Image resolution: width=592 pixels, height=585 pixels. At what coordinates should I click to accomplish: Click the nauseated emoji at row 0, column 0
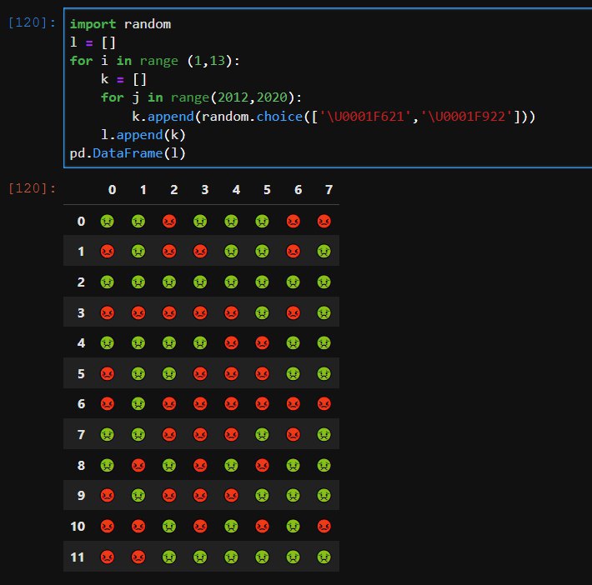coord(108,221)
